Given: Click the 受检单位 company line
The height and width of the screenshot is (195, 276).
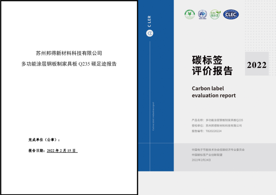Looking at the screenshot, I should tap(217, 125).
